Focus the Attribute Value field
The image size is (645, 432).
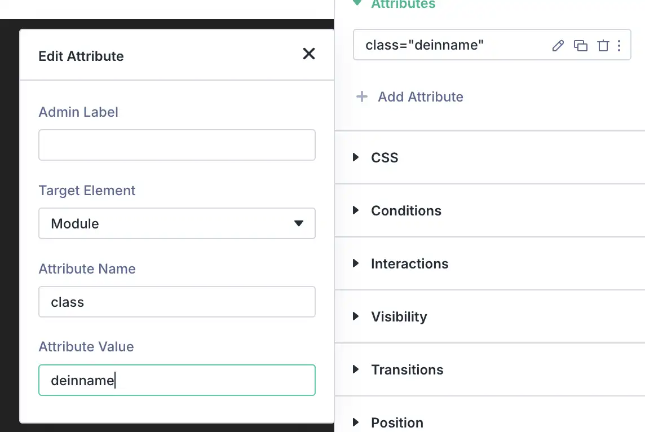[176, 380]
